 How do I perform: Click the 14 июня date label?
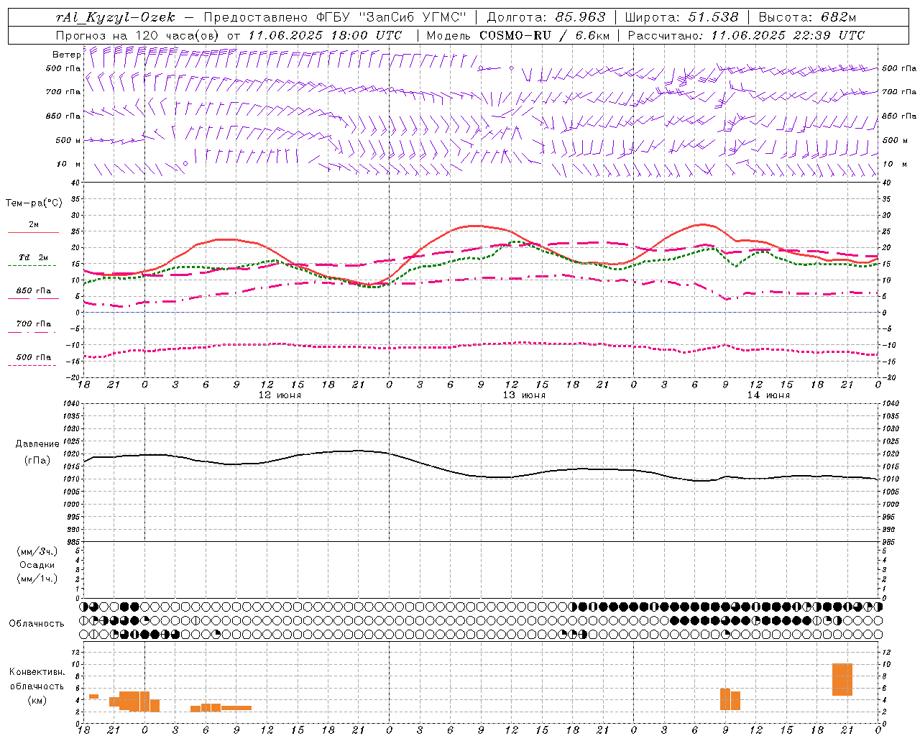coord(768,395)
